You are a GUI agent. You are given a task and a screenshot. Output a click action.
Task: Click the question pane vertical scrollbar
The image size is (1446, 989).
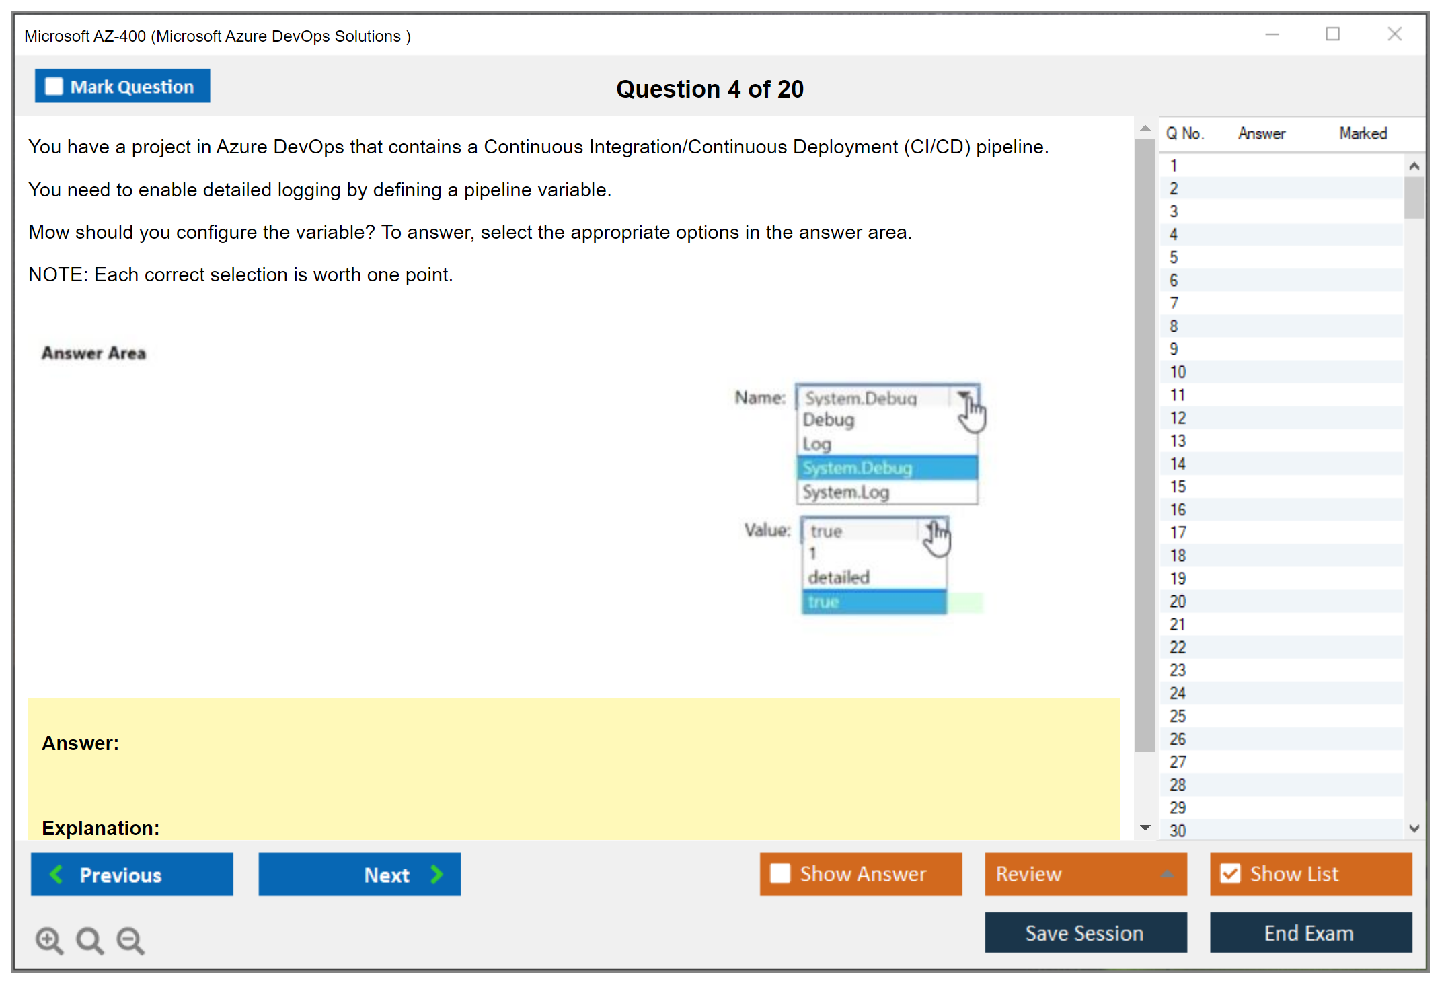(x=1145, y=444)
